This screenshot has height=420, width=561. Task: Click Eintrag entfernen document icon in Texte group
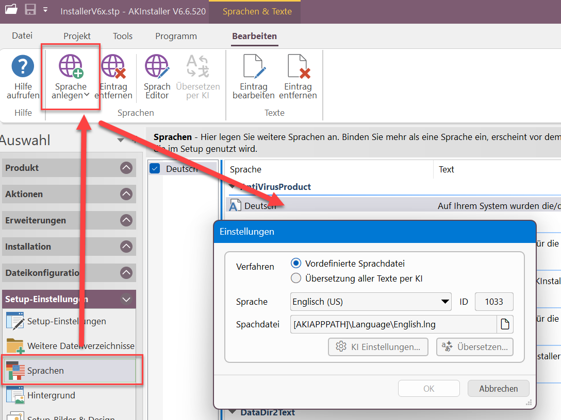click(299, 66)
